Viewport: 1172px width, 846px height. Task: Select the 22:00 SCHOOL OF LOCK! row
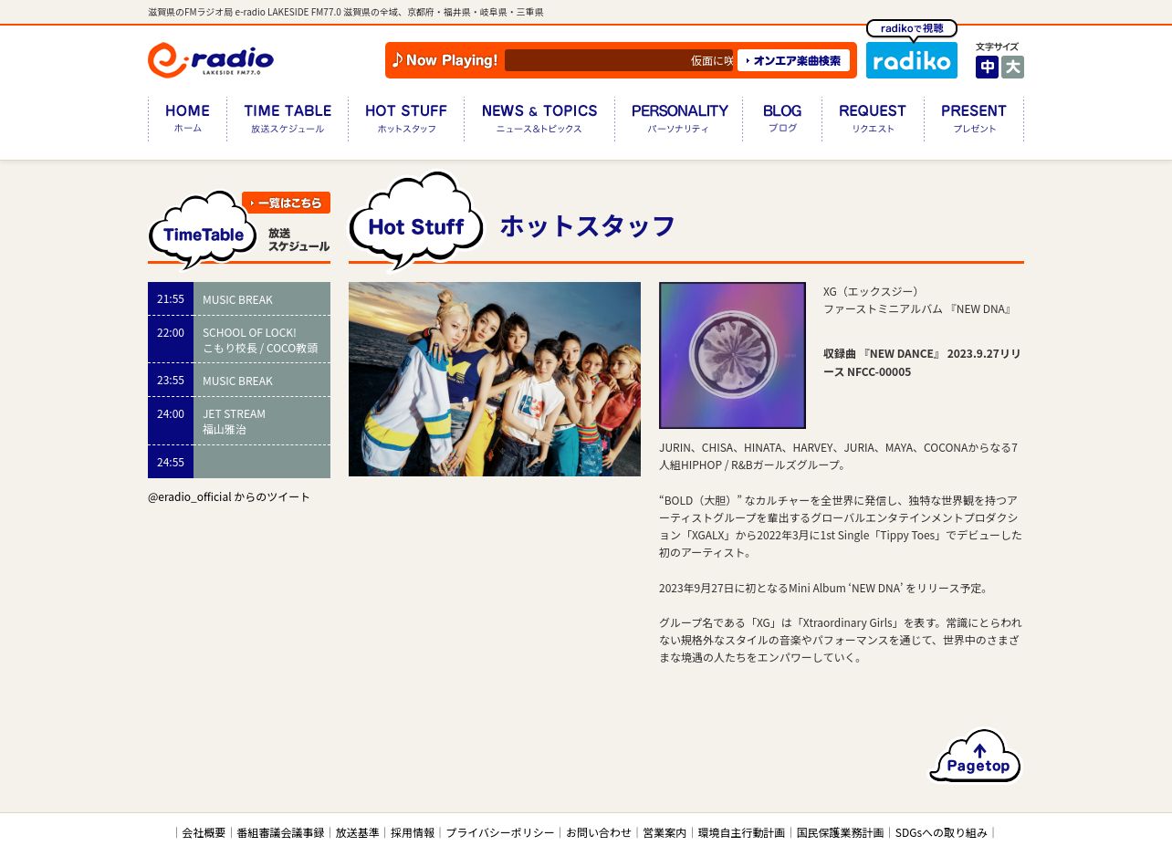click(239, 339)
